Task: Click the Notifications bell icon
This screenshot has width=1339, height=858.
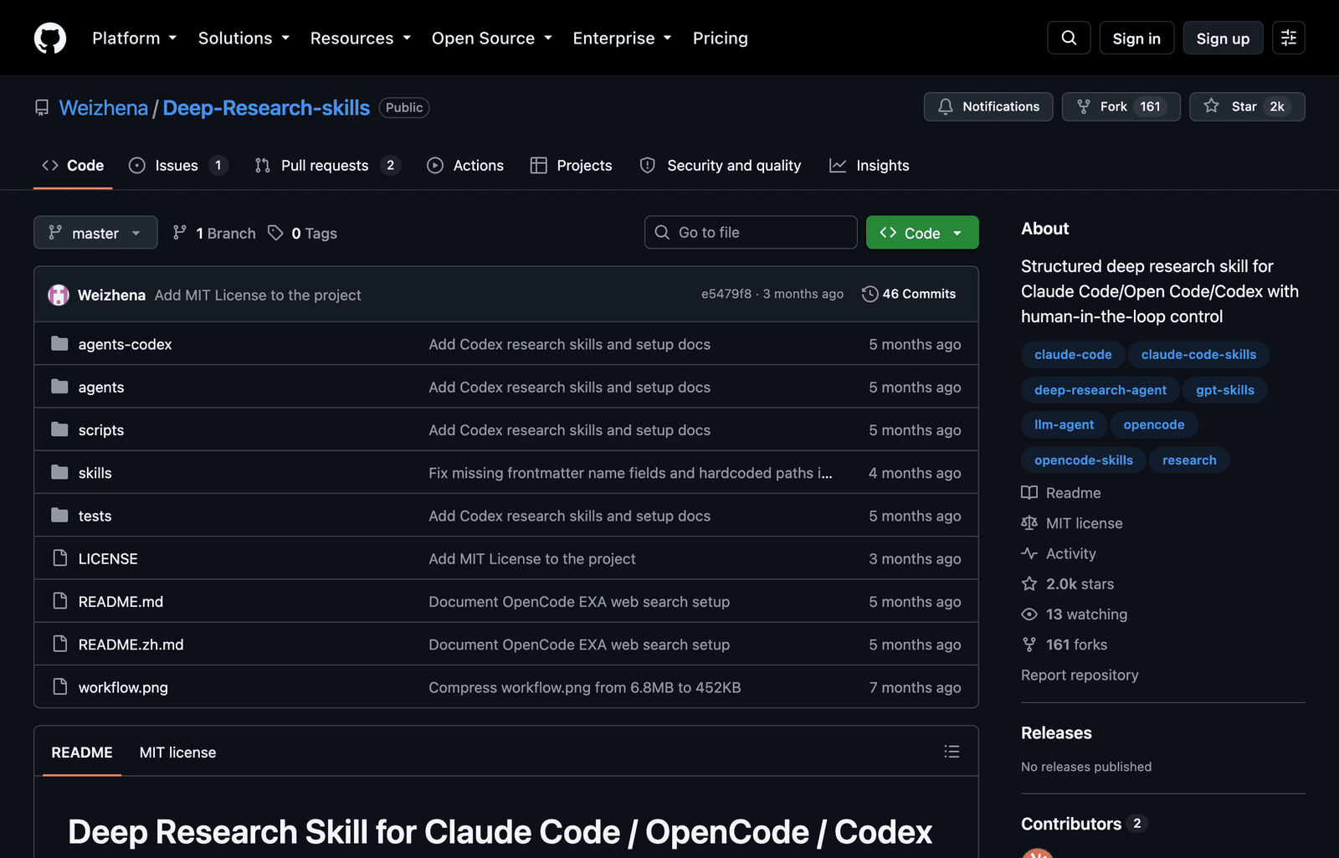Action: coord(946,106)
